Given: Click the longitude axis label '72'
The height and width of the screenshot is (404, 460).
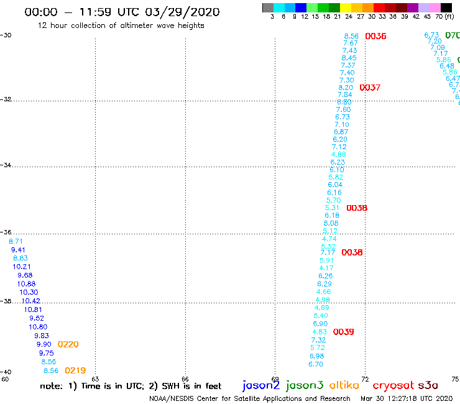Looking at the screenshot, I should point(365,379).
